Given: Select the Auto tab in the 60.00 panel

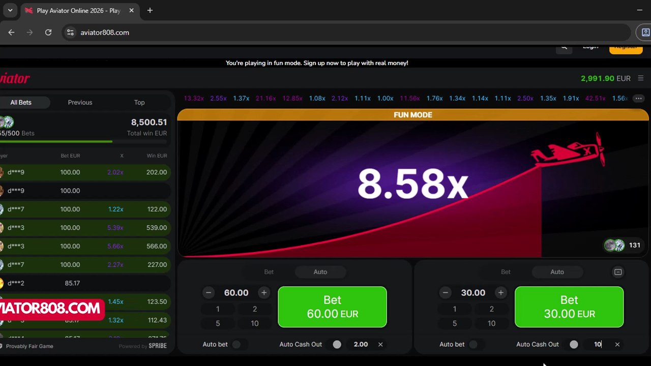Looking at the screenshot, I should point(320,272).
